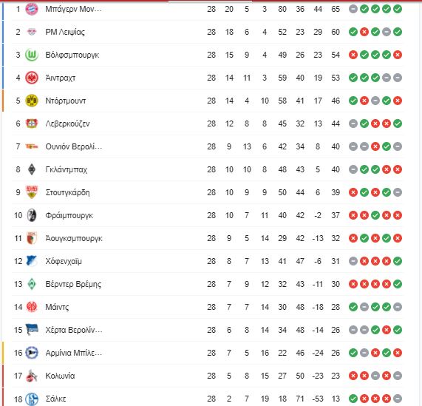
Task: Click the Leverkusen club crest
Action: [32, 124]
